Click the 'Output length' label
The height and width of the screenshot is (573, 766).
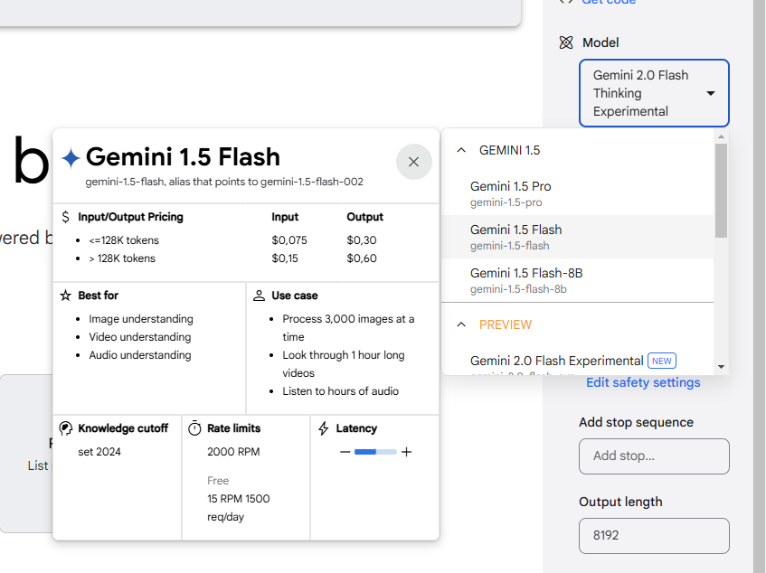[x=620, y=502]
